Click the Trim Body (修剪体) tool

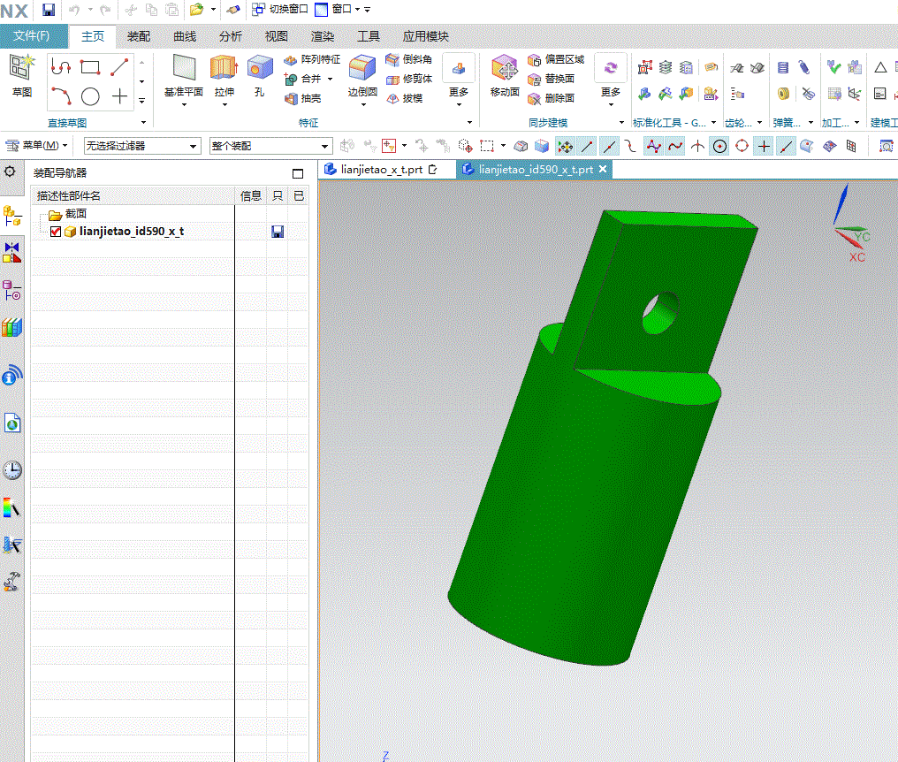(x=409, y=79)
